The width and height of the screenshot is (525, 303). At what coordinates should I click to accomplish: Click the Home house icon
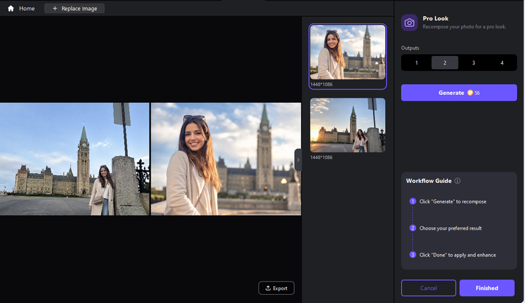pos(11,8)
